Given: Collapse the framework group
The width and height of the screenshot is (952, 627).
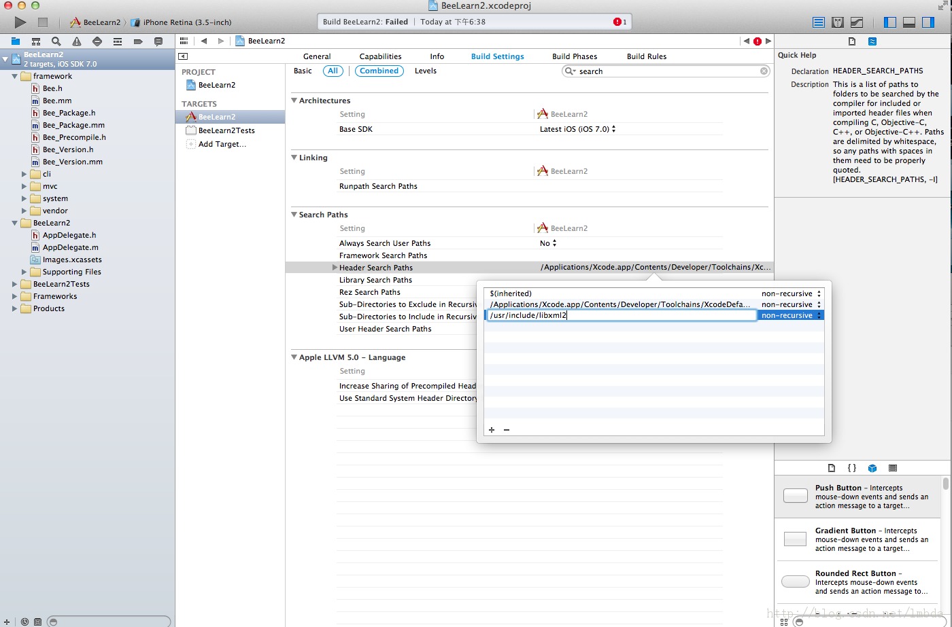Looking at the screenshot, I should click(15, 76).
